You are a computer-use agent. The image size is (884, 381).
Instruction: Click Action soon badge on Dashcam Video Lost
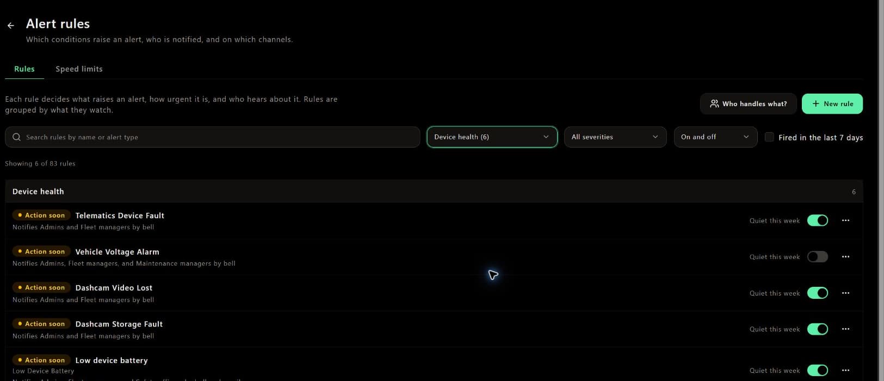41,287
